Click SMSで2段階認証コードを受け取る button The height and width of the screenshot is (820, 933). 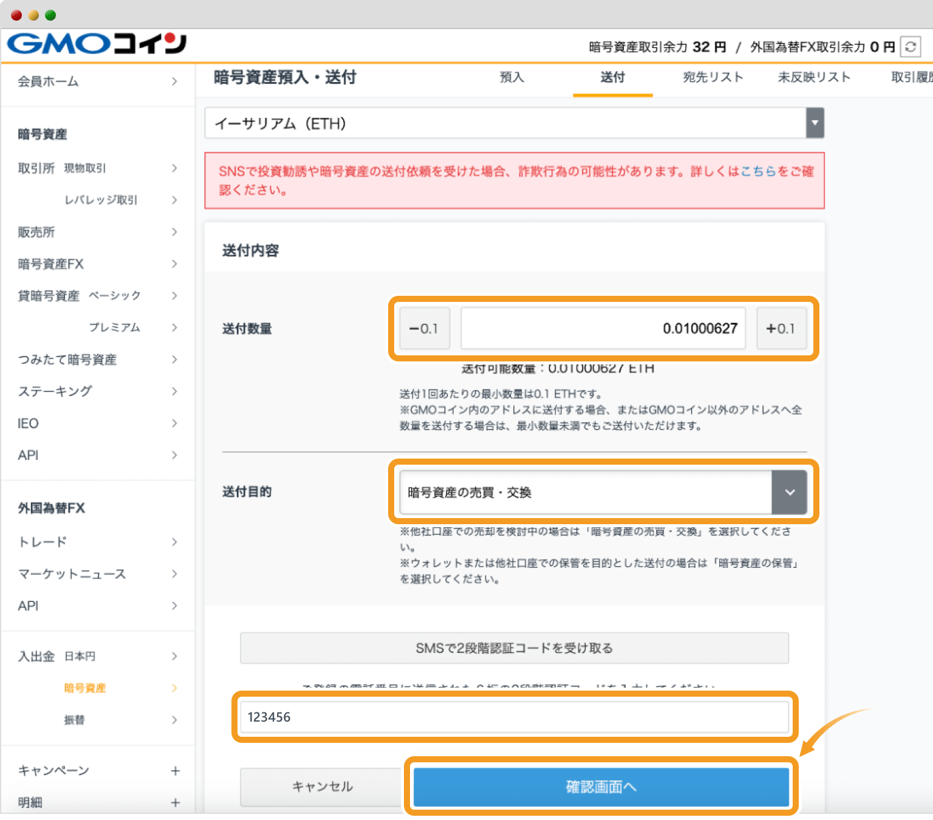pyautogui.click(x=514, y=648)
